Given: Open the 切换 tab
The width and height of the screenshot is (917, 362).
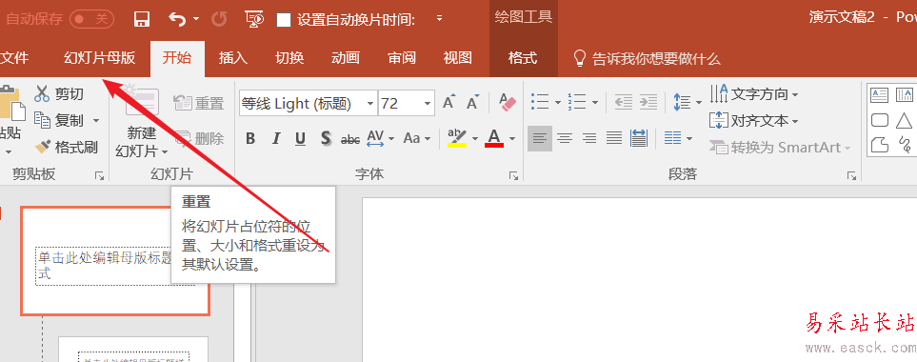Looking at the screenshot, I should click(289, 58).
